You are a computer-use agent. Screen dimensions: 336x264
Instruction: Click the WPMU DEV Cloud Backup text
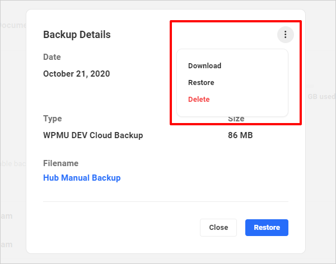(x=93, y=135)
